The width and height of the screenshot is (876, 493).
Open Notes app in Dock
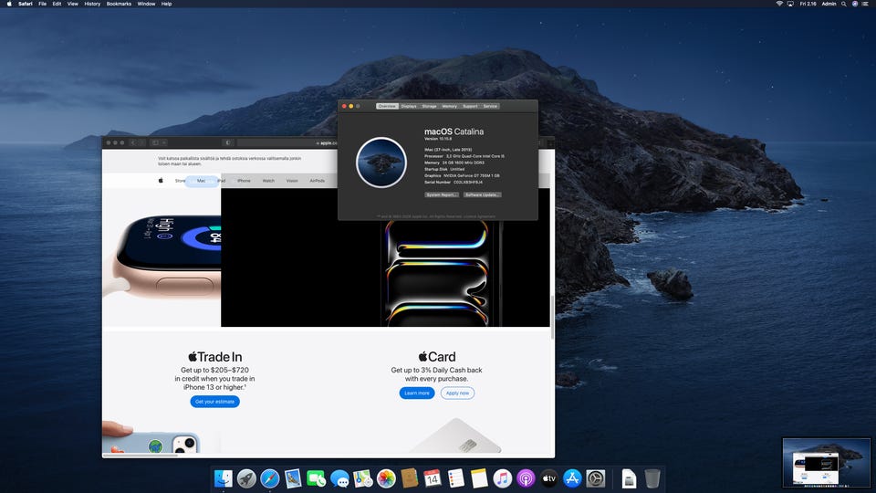pos(479,478)
